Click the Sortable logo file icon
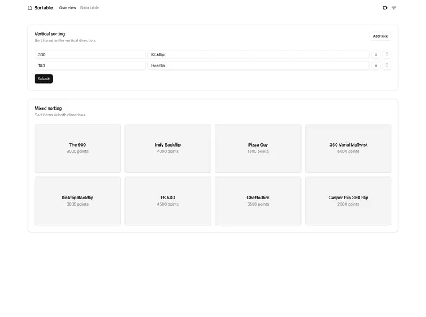 [x=30, y=8]
